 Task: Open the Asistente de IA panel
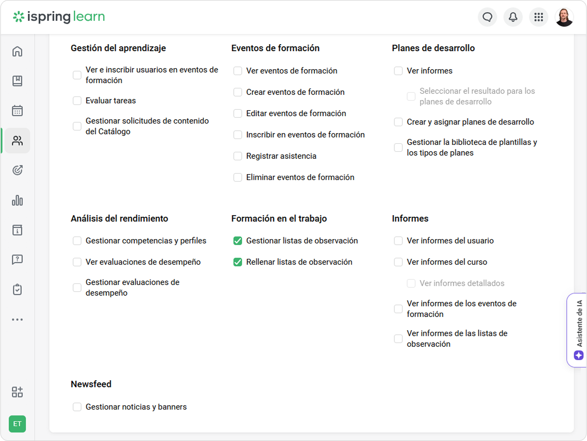578,330
